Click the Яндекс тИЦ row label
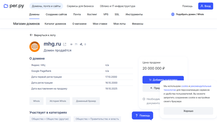Image resolution: width=217 pixels, height=122 pixels. pyautogui.click(x=38, y=65)
